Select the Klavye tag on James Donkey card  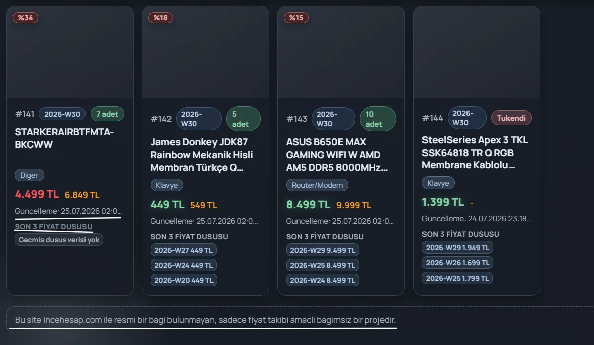click(166, 185)
